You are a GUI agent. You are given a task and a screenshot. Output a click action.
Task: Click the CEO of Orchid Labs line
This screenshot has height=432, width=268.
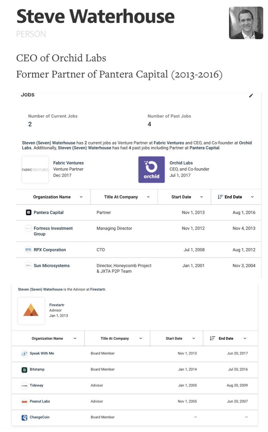[61, 58]
